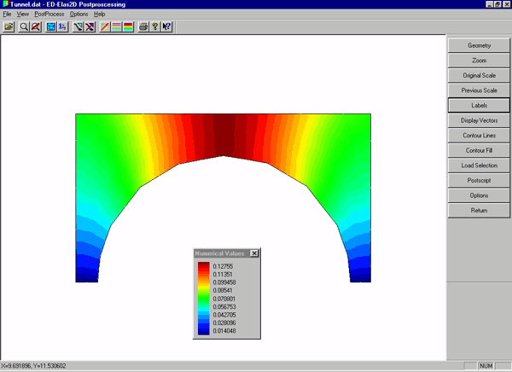512x372 pixels.
Task: Click the Options side panel button
Action: tap(479, 195)
